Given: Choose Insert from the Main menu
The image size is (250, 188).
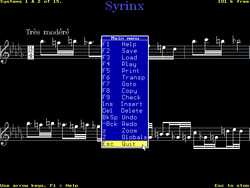Looking at the screenshot, I should point(125,104).
